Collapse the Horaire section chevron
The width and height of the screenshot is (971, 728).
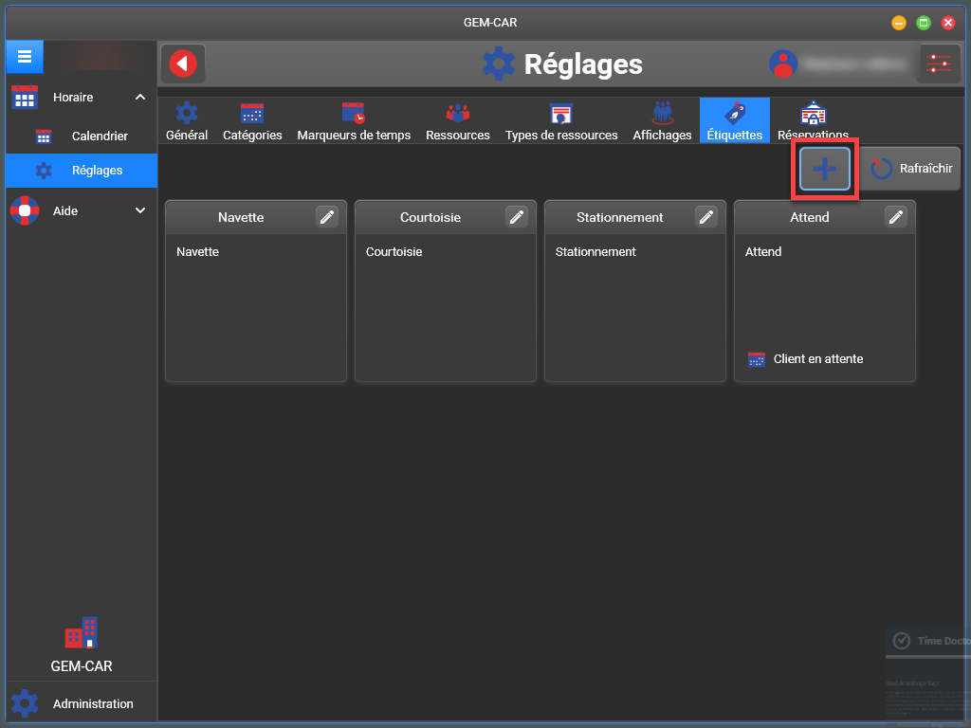click(140, 98)
